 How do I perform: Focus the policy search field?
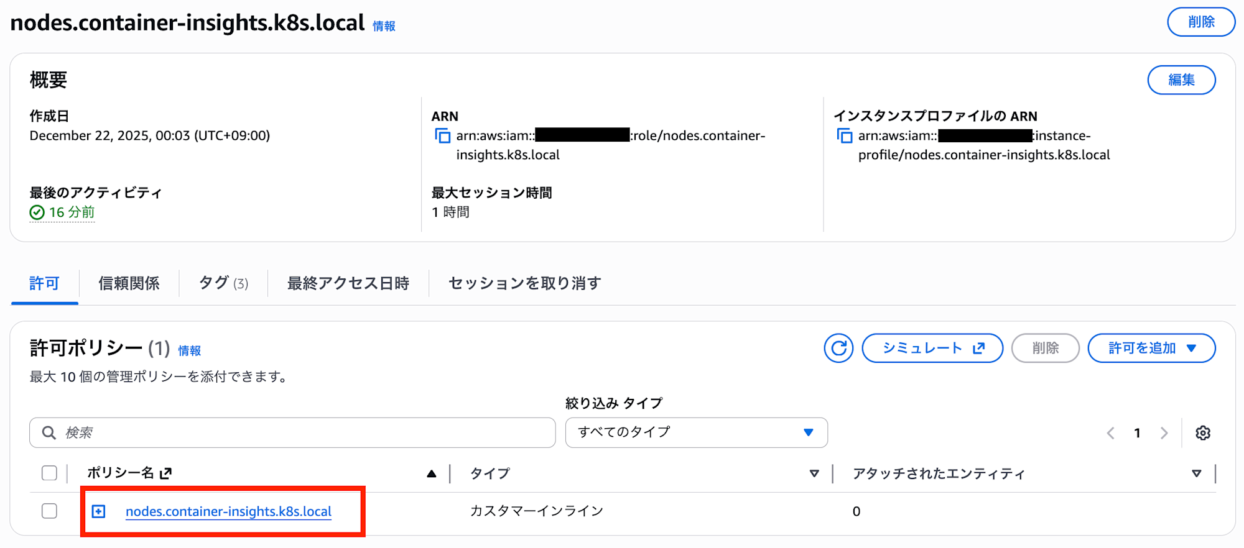pos(292,432)
